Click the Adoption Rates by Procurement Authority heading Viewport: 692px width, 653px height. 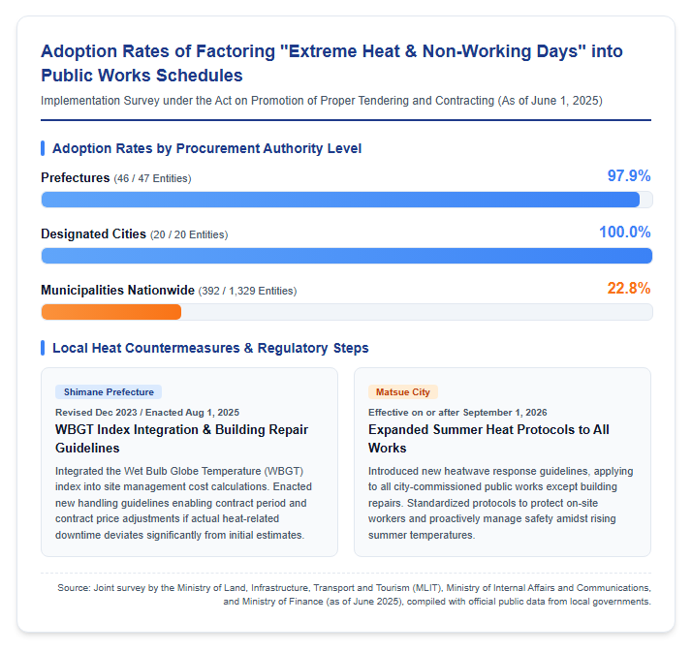coord(207,148)
